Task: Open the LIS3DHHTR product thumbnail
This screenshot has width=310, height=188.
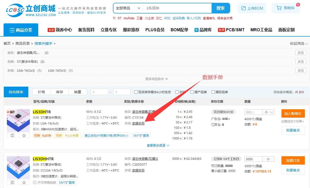Action: 18,168
